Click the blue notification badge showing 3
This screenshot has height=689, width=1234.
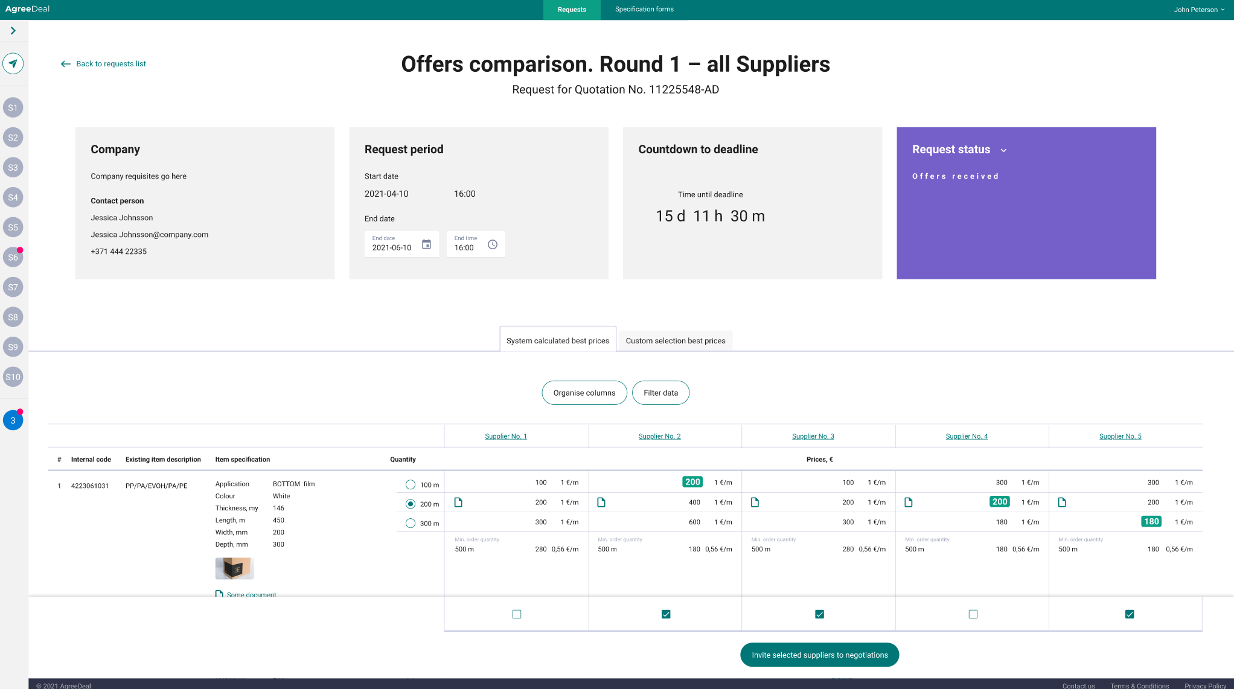(x=13, y=421)
